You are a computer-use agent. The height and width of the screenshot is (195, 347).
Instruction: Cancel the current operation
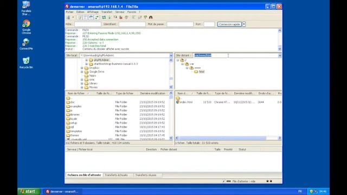115,17
